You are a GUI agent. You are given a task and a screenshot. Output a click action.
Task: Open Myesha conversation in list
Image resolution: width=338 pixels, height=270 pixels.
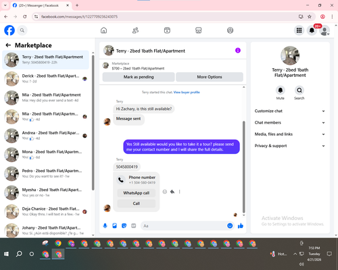tap(45, 192)
